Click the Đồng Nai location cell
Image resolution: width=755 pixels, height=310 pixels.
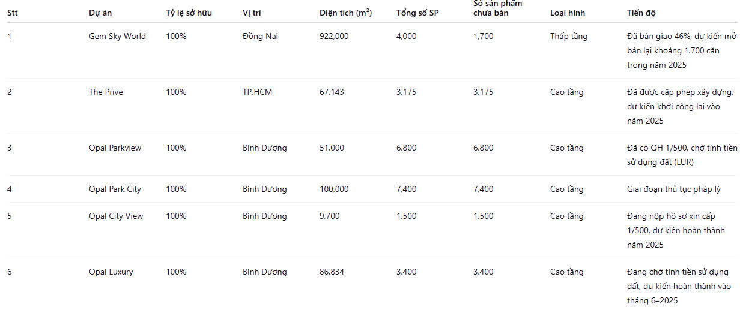pos(260,36)
